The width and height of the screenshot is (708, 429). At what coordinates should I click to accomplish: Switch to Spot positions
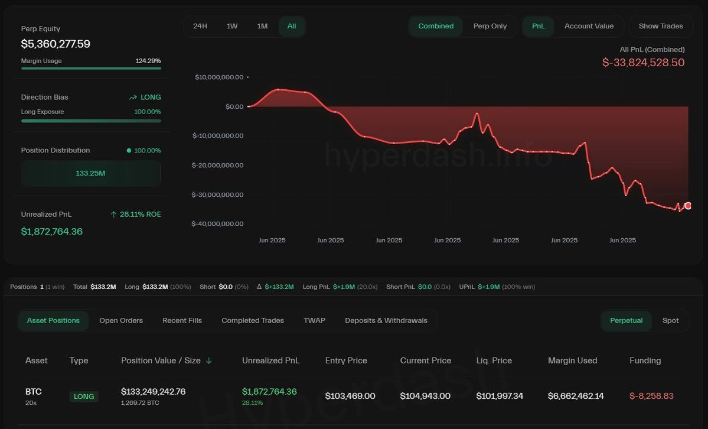[x=671, y=320]
